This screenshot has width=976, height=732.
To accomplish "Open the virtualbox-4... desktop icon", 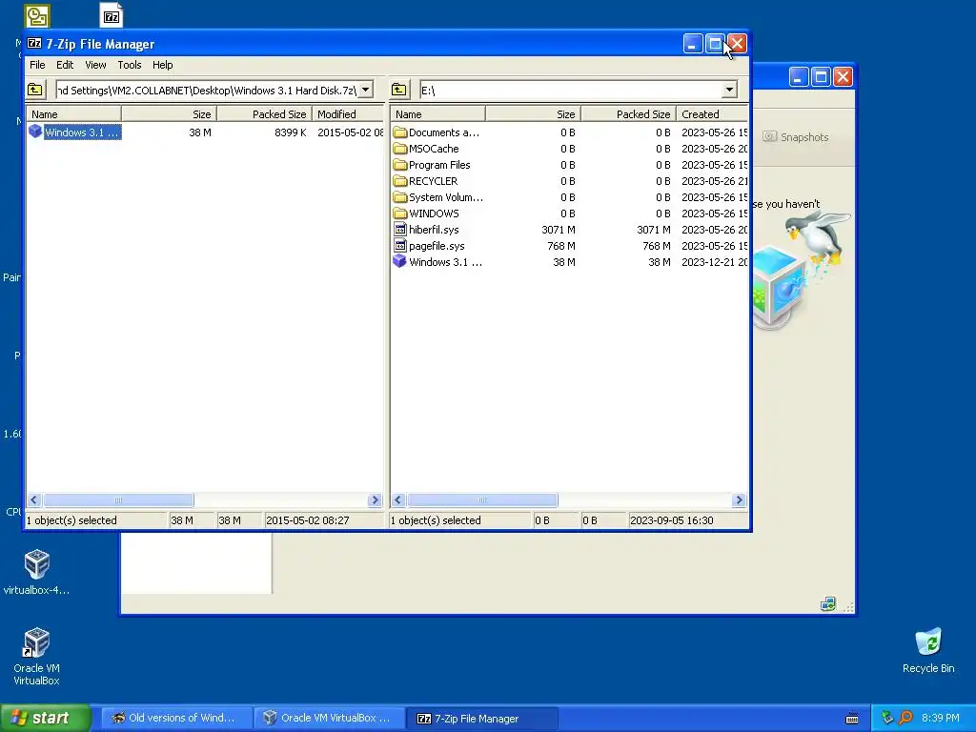I will tap(37, 564).
